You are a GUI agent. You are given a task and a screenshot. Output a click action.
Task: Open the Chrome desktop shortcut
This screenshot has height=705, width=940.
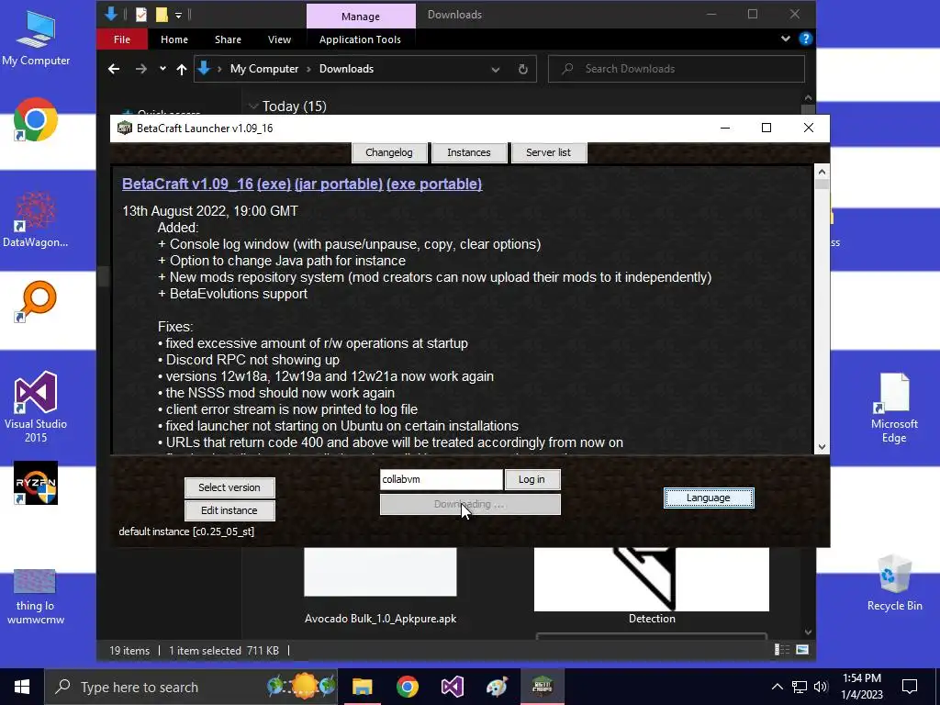point(36,120)
